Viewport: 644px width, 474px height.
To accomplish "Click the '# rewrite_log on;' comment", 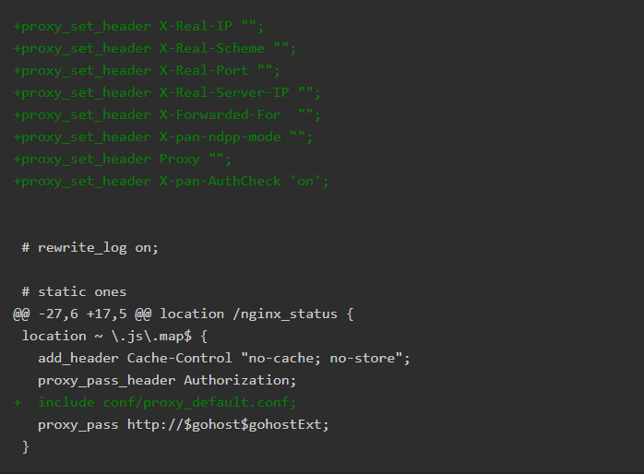I will click(90, 247).
